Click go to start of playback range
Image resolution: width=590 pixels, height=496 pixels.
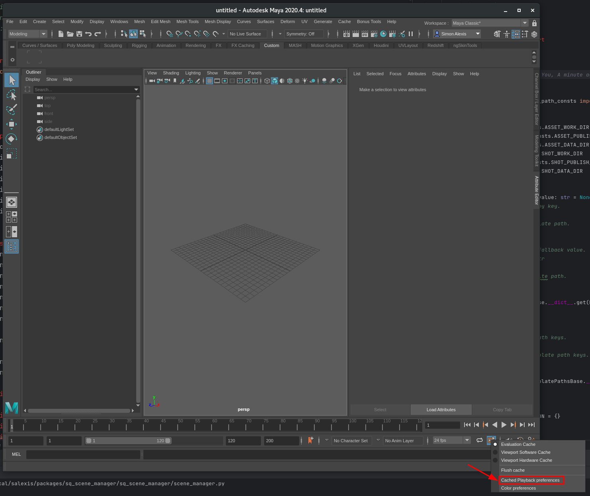[x=467, y=425]
